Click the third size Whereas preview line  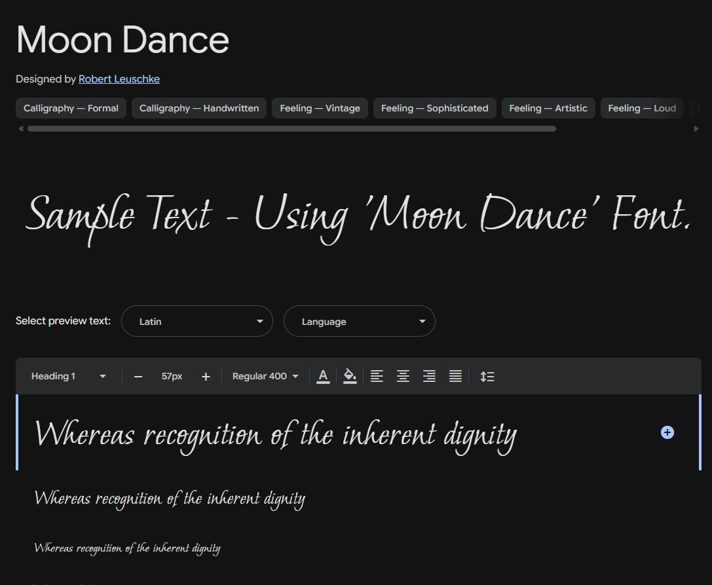[x=127, y=548]
